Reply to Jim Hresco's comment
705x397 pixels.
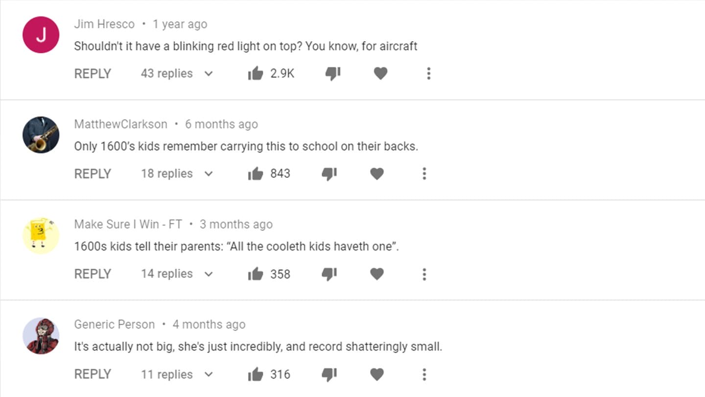(93, 74)
